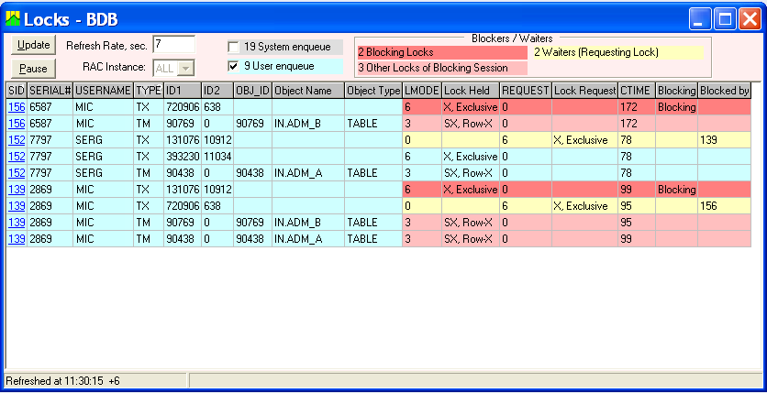This screenshot has height=393, width=767.
Task: Open the RAC Instance dropdown
Action: pos(185,69)
